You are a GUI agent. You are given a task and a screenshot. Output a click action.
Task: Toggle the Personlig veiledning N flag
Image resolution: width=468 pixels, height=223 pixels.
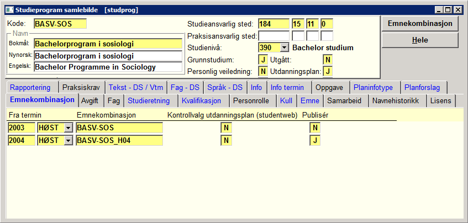263,72
